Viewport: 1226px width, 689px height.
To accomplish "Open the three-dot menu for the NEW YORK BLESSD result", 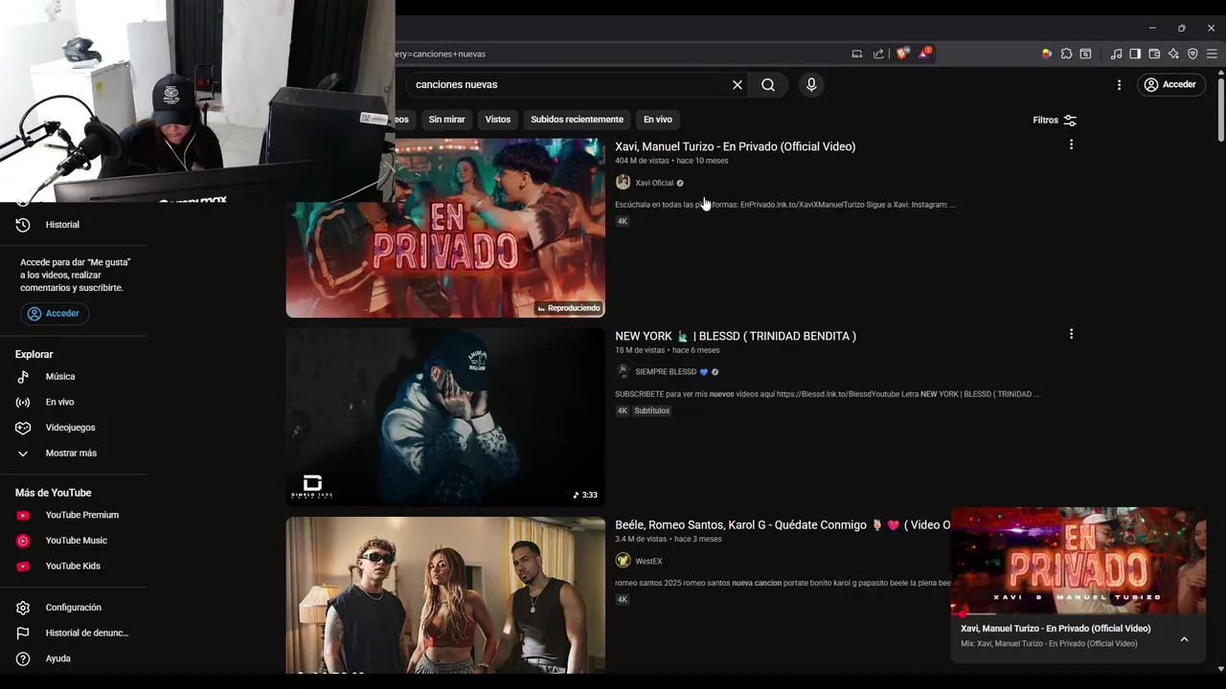I will click(1071, 334).
